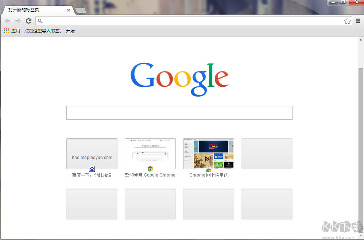Open the Chrome browser menu
This screenshot has height=240, width=364.
pyautogui.click(x=358, y=21)
